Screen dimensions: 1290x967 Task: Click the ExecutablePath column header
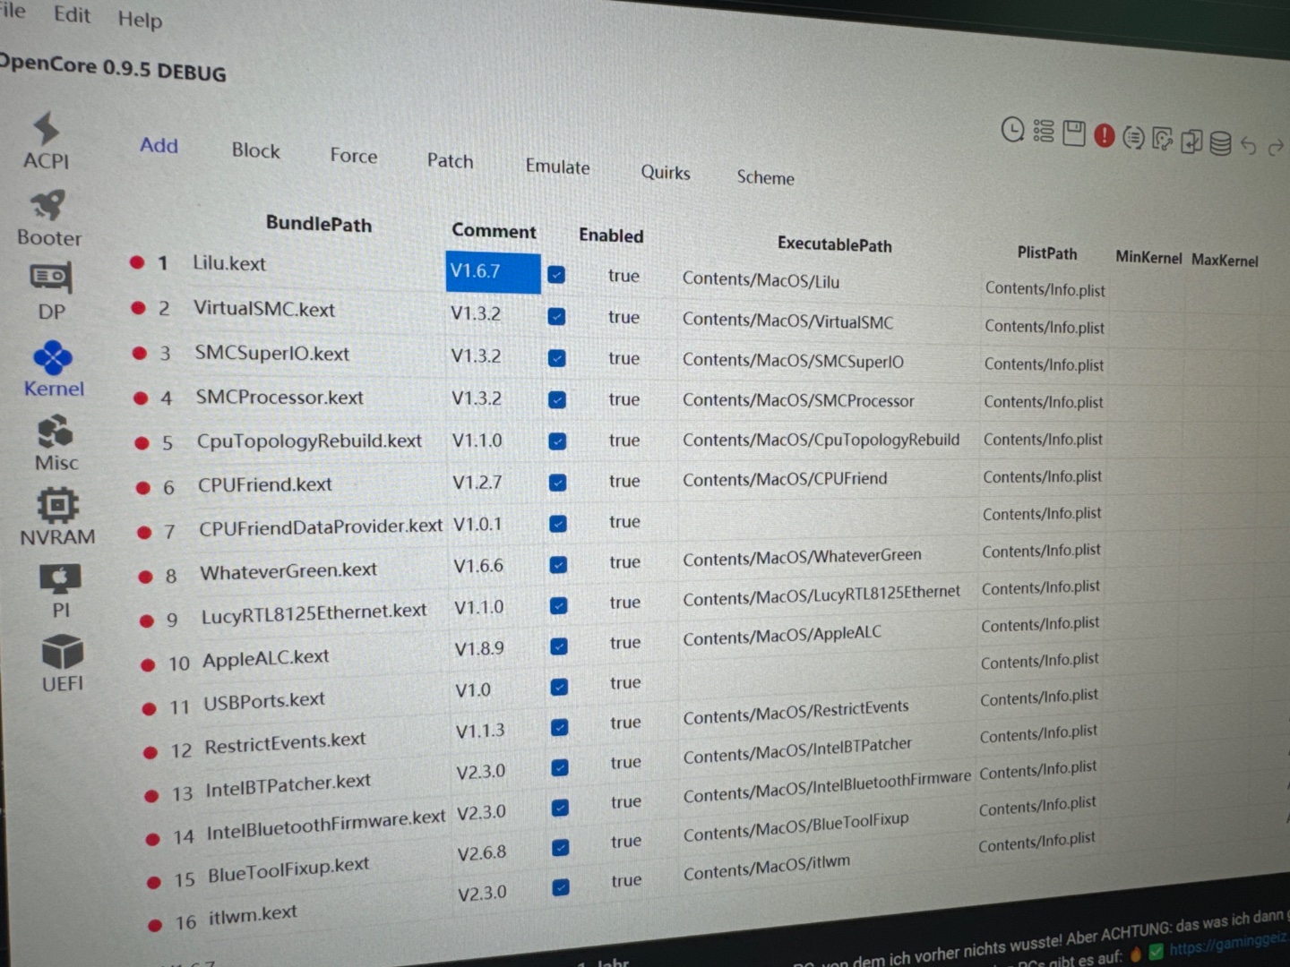(x=834, y=244)
